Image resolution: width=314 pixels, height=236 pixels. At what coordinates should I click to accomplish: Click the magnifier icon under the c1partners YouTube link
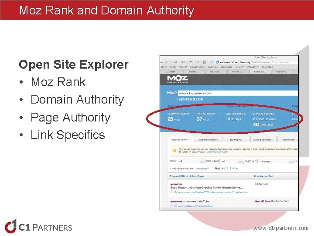172,205
